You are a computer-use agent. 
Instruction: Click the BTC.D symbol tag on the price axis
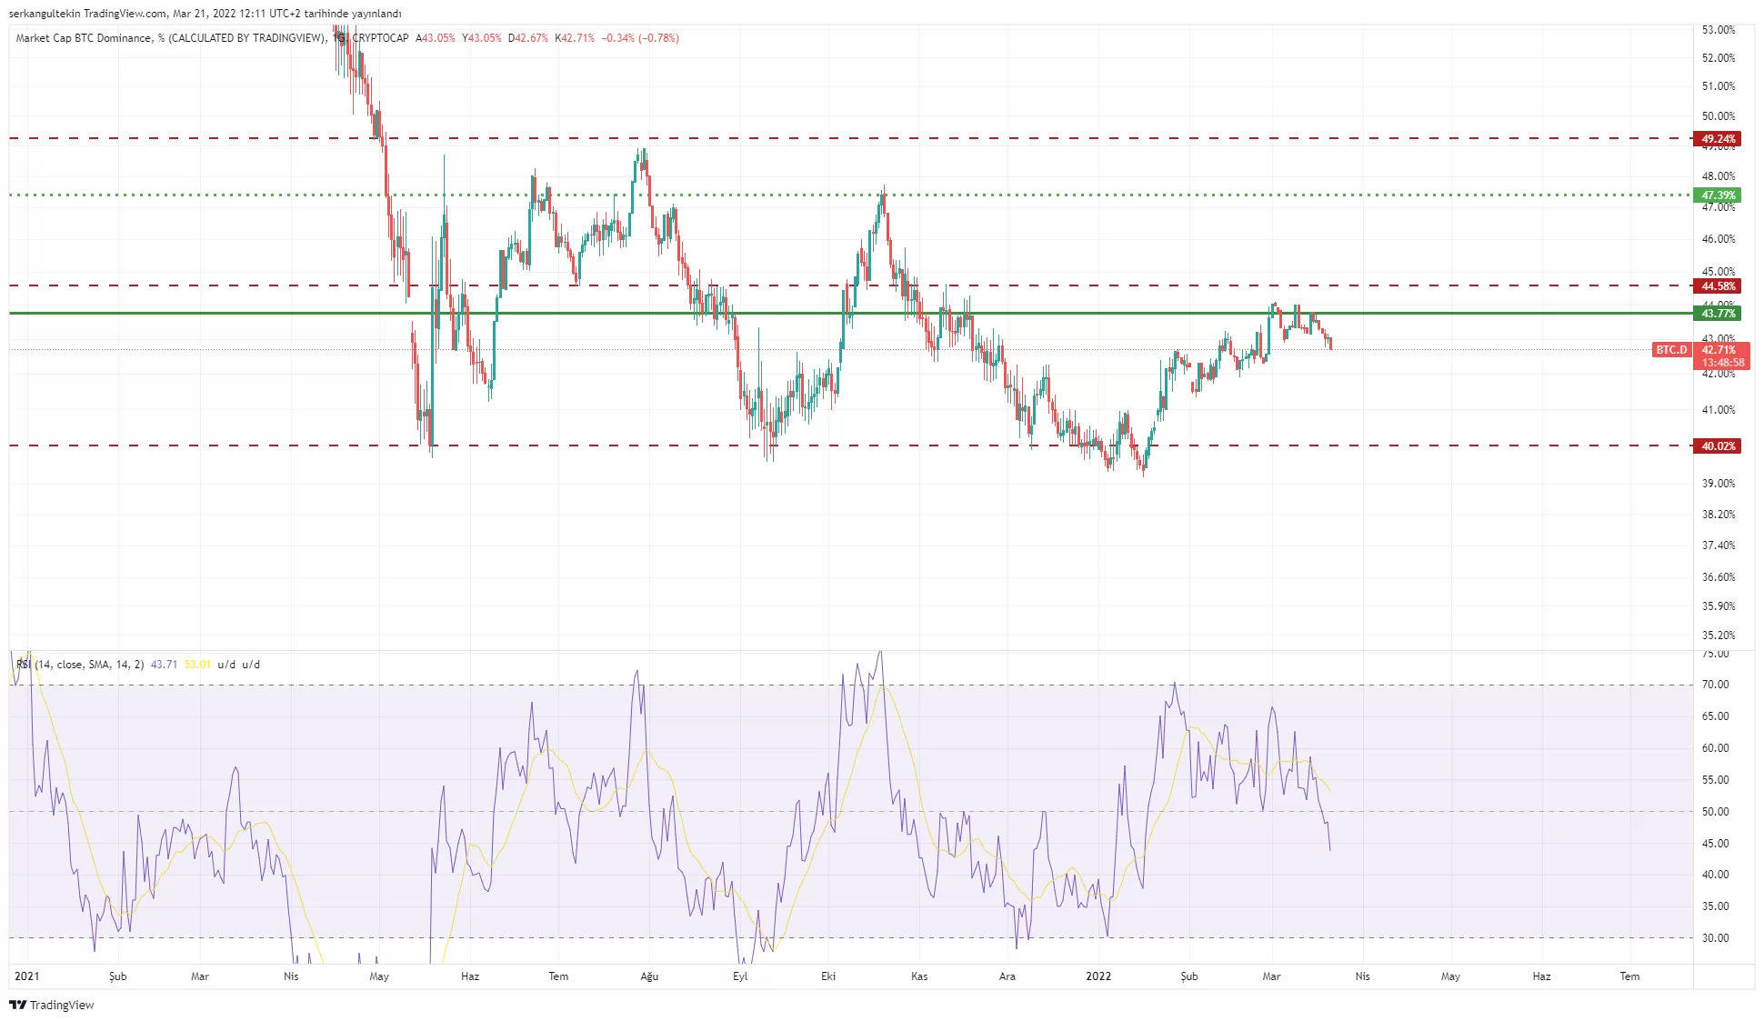(1670, 350)
